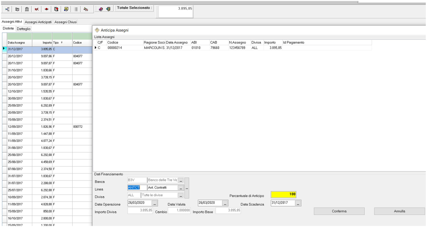Image resolution: width=427 pixels, height=227 pixels.
Task: Click the tree-structure icon in the toolbar
Action: pyautogui.click(x=8, y=9)
